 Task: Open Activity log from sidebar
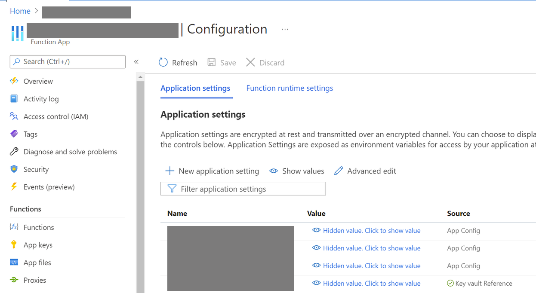[x=41, y=99]
